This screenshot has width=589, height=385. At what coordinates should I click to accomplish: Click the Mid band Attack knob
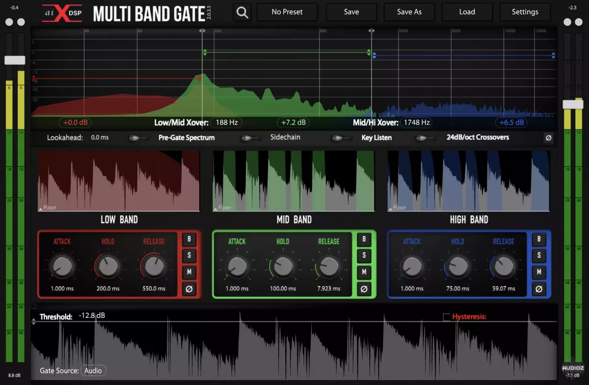tap(237, 267)
